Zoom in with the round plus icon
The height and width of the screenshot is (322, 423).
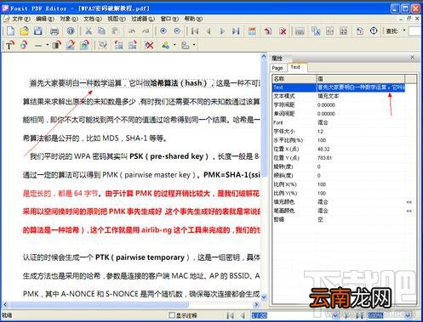(163, 31)
